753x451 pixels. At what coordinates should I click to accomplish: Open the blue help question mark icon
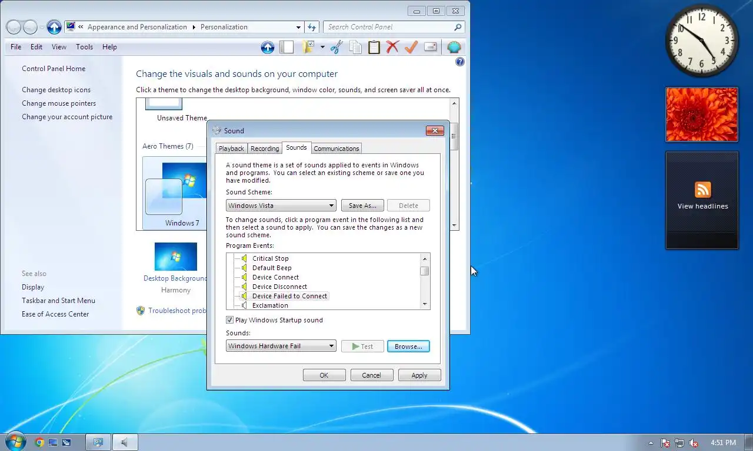click(460, 62)
